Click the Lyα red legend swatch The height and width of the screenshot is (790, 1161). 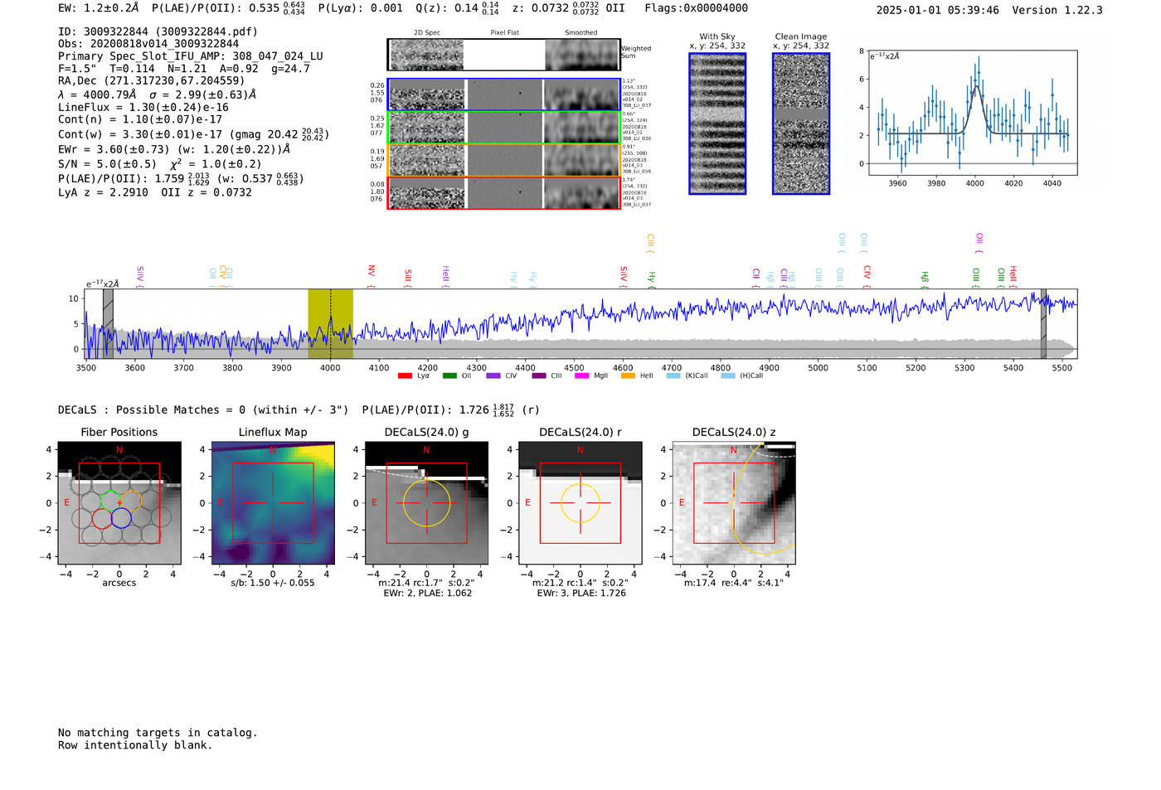click(x=405, y=376)
